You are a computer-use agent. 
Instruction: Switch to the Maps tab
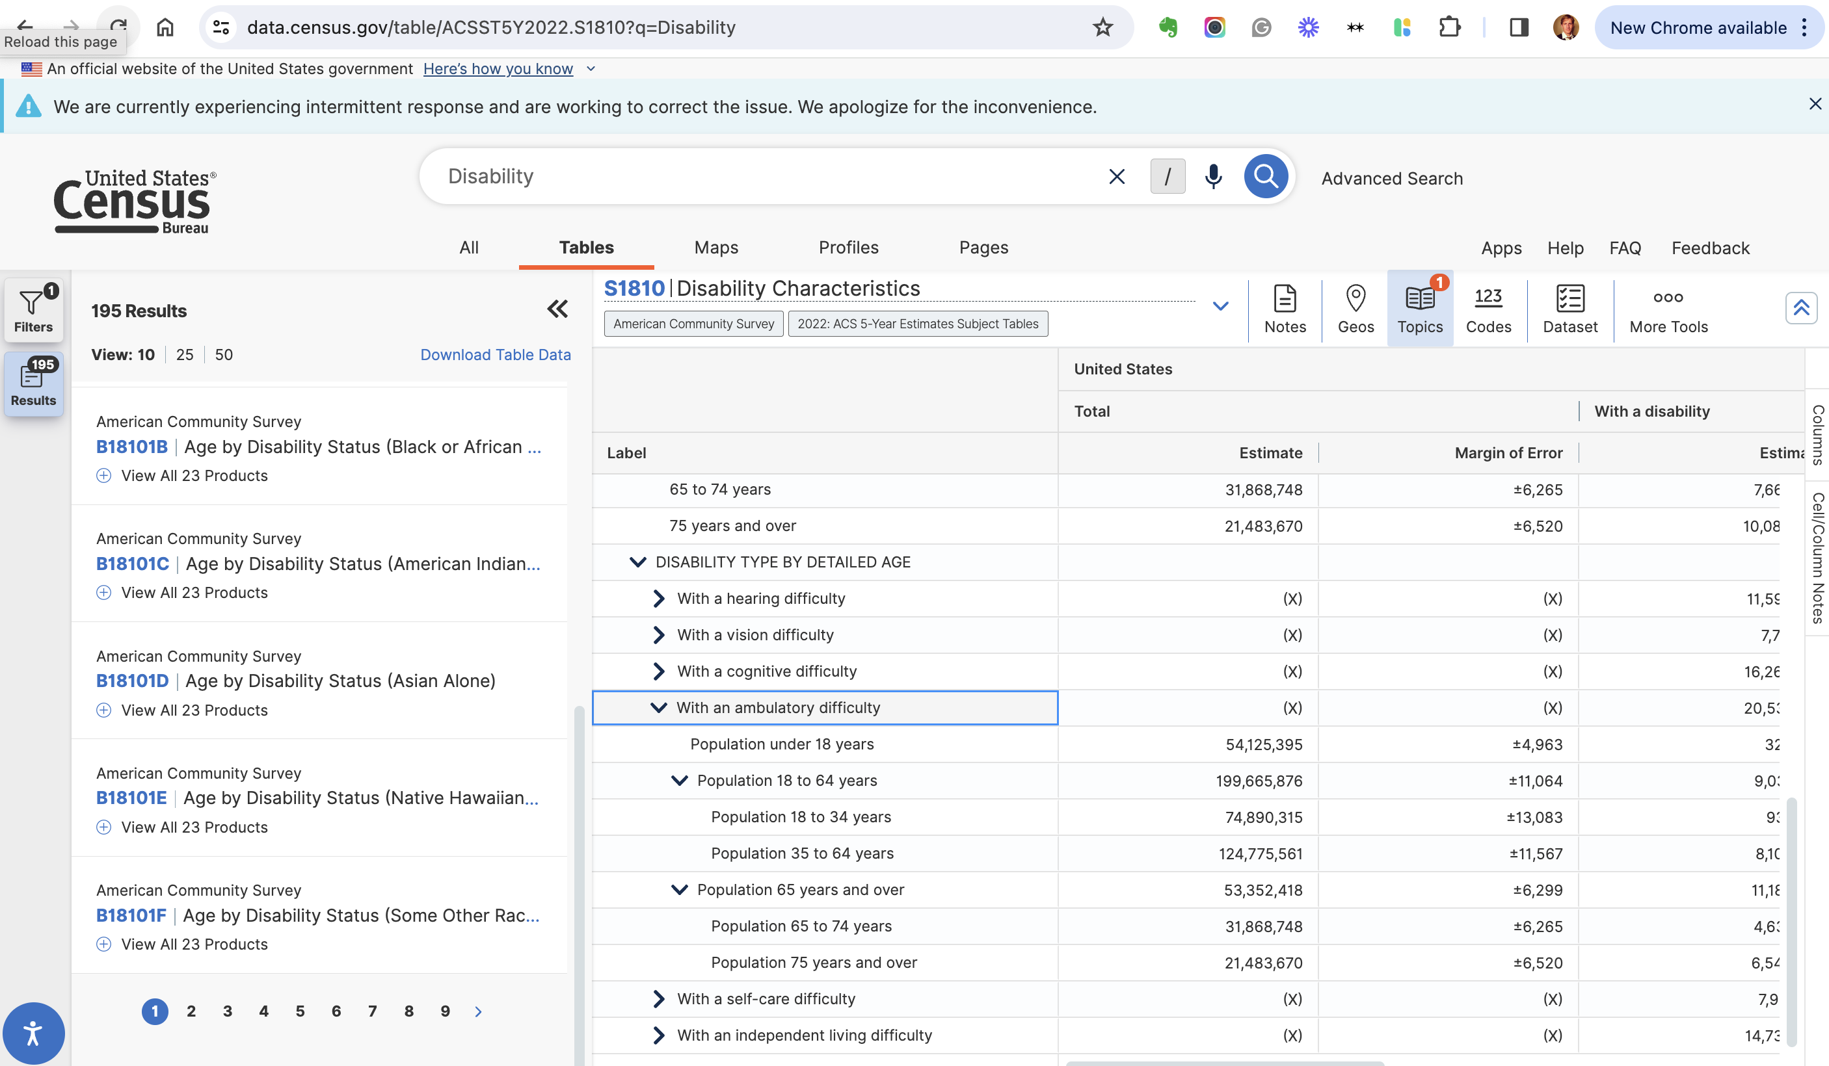click(715, 247)
